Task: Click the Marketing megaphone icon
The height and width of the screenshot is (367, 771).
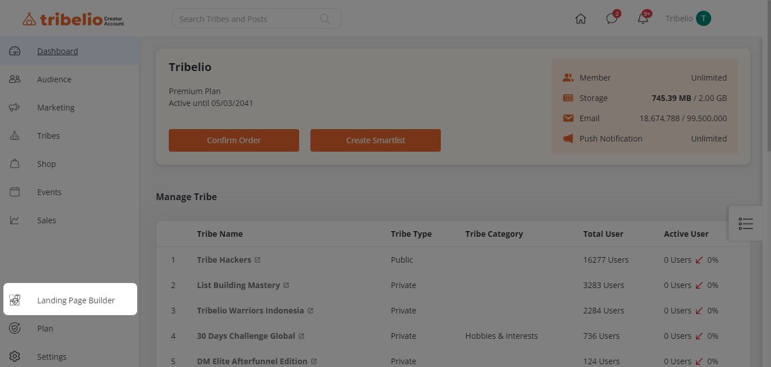Action: 15,108
